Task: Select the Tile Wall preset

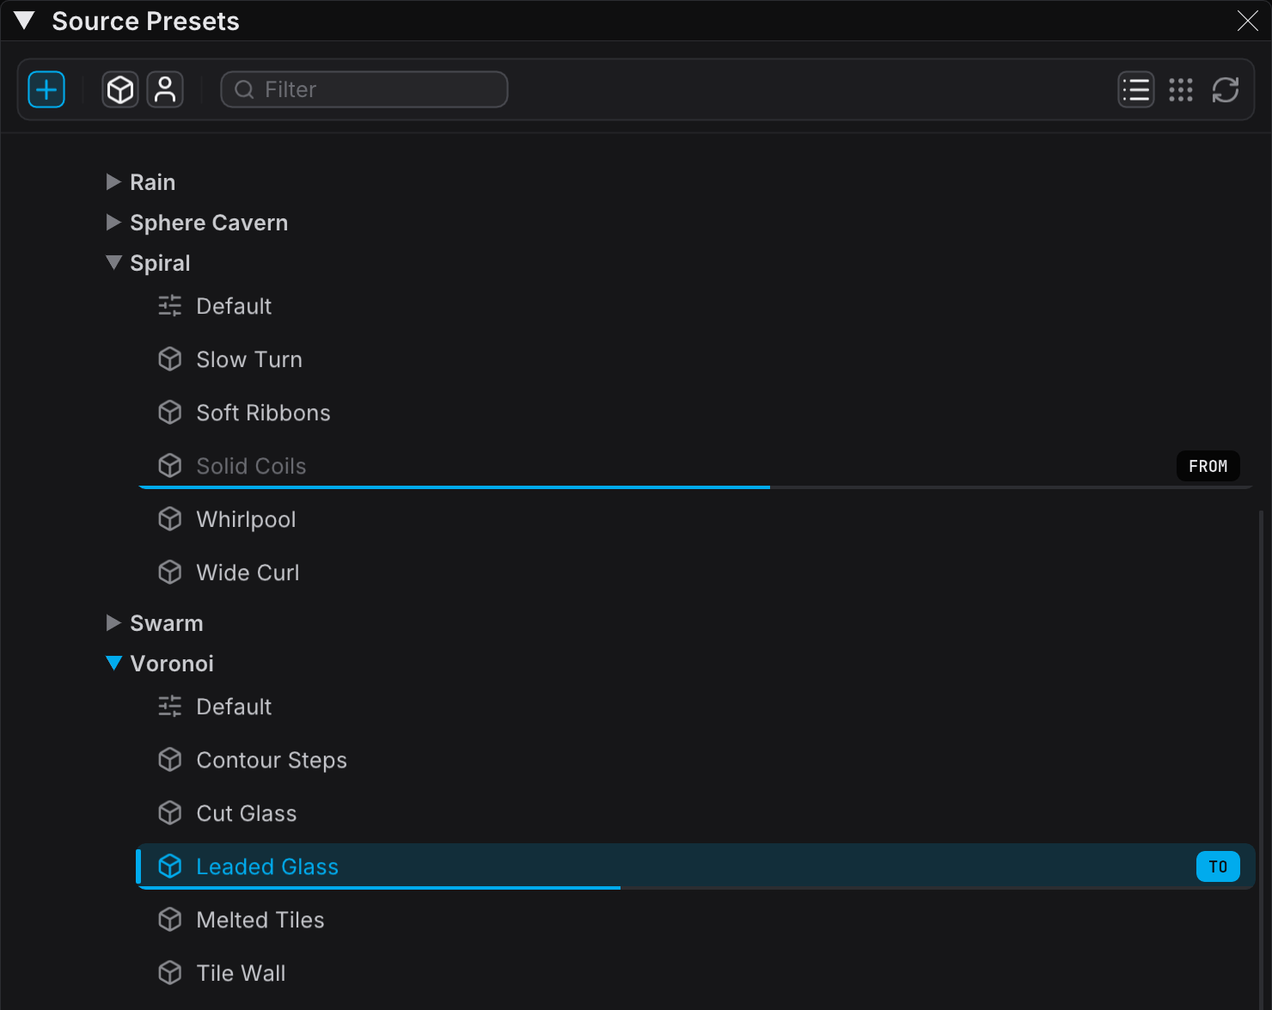Action: (x=694, y=973)
